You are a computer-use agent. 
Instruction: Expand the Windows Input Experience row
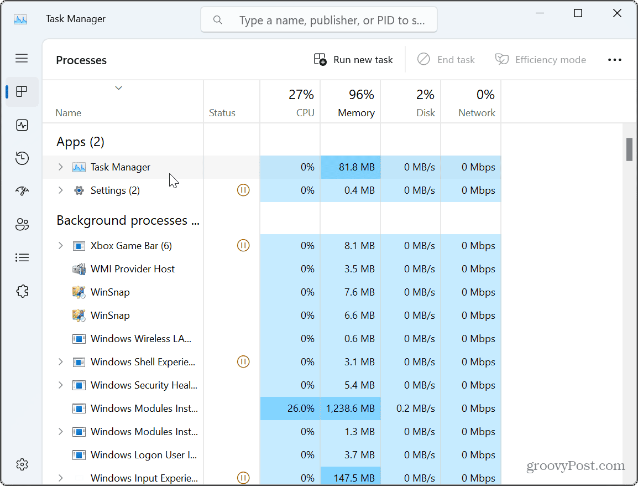pos(61,478)
